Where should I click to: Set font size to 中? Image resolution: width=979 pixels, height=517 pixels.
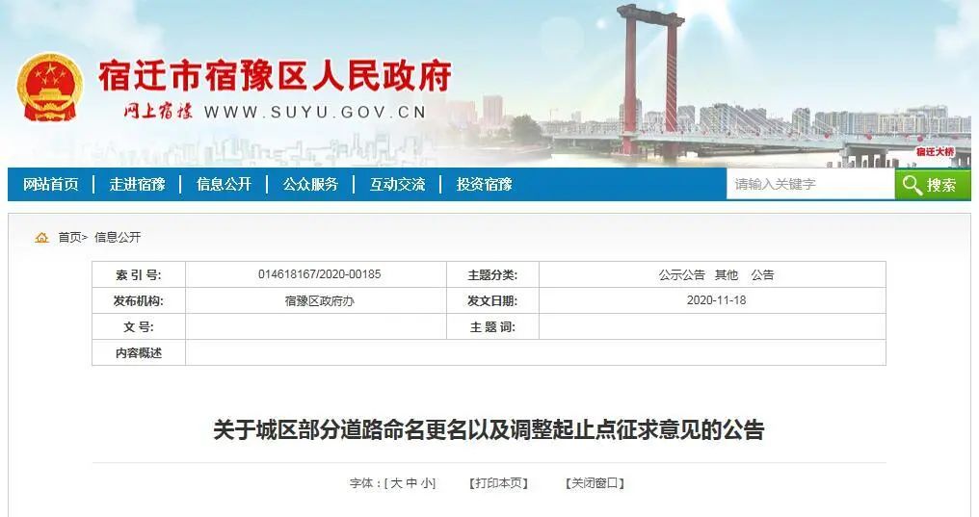[x=411, y=483]
